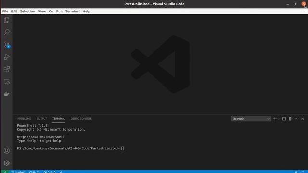The height and width of the screenshot is (173, 308).
Task: Switch to the DEBUG CONSOLE tab
Action: point(81,119)
